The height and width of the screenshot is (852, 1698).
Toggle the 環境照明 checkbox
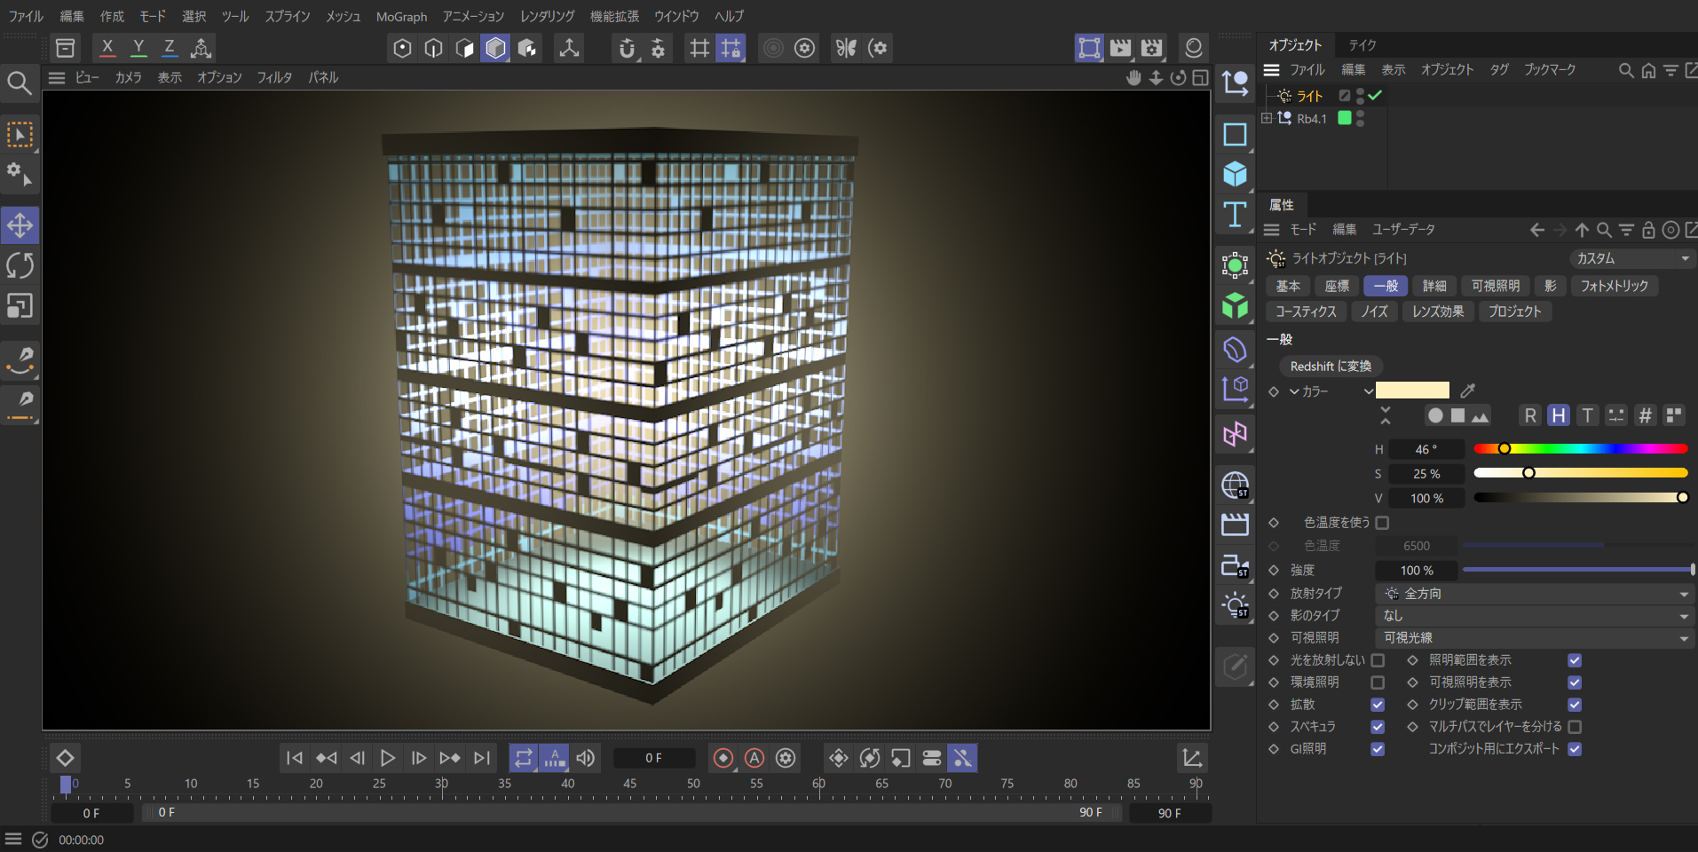[x=1378, y=682]
